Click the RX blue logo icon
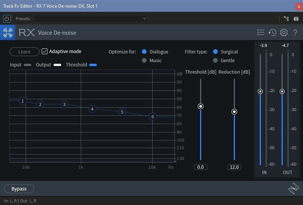Image resolution: width=303 pixels, height=205 pixels. point(8,33)
